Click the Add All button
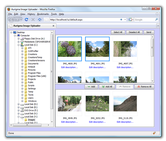The height and width of the screenshot is (141, 166). (x=107, y=87)
